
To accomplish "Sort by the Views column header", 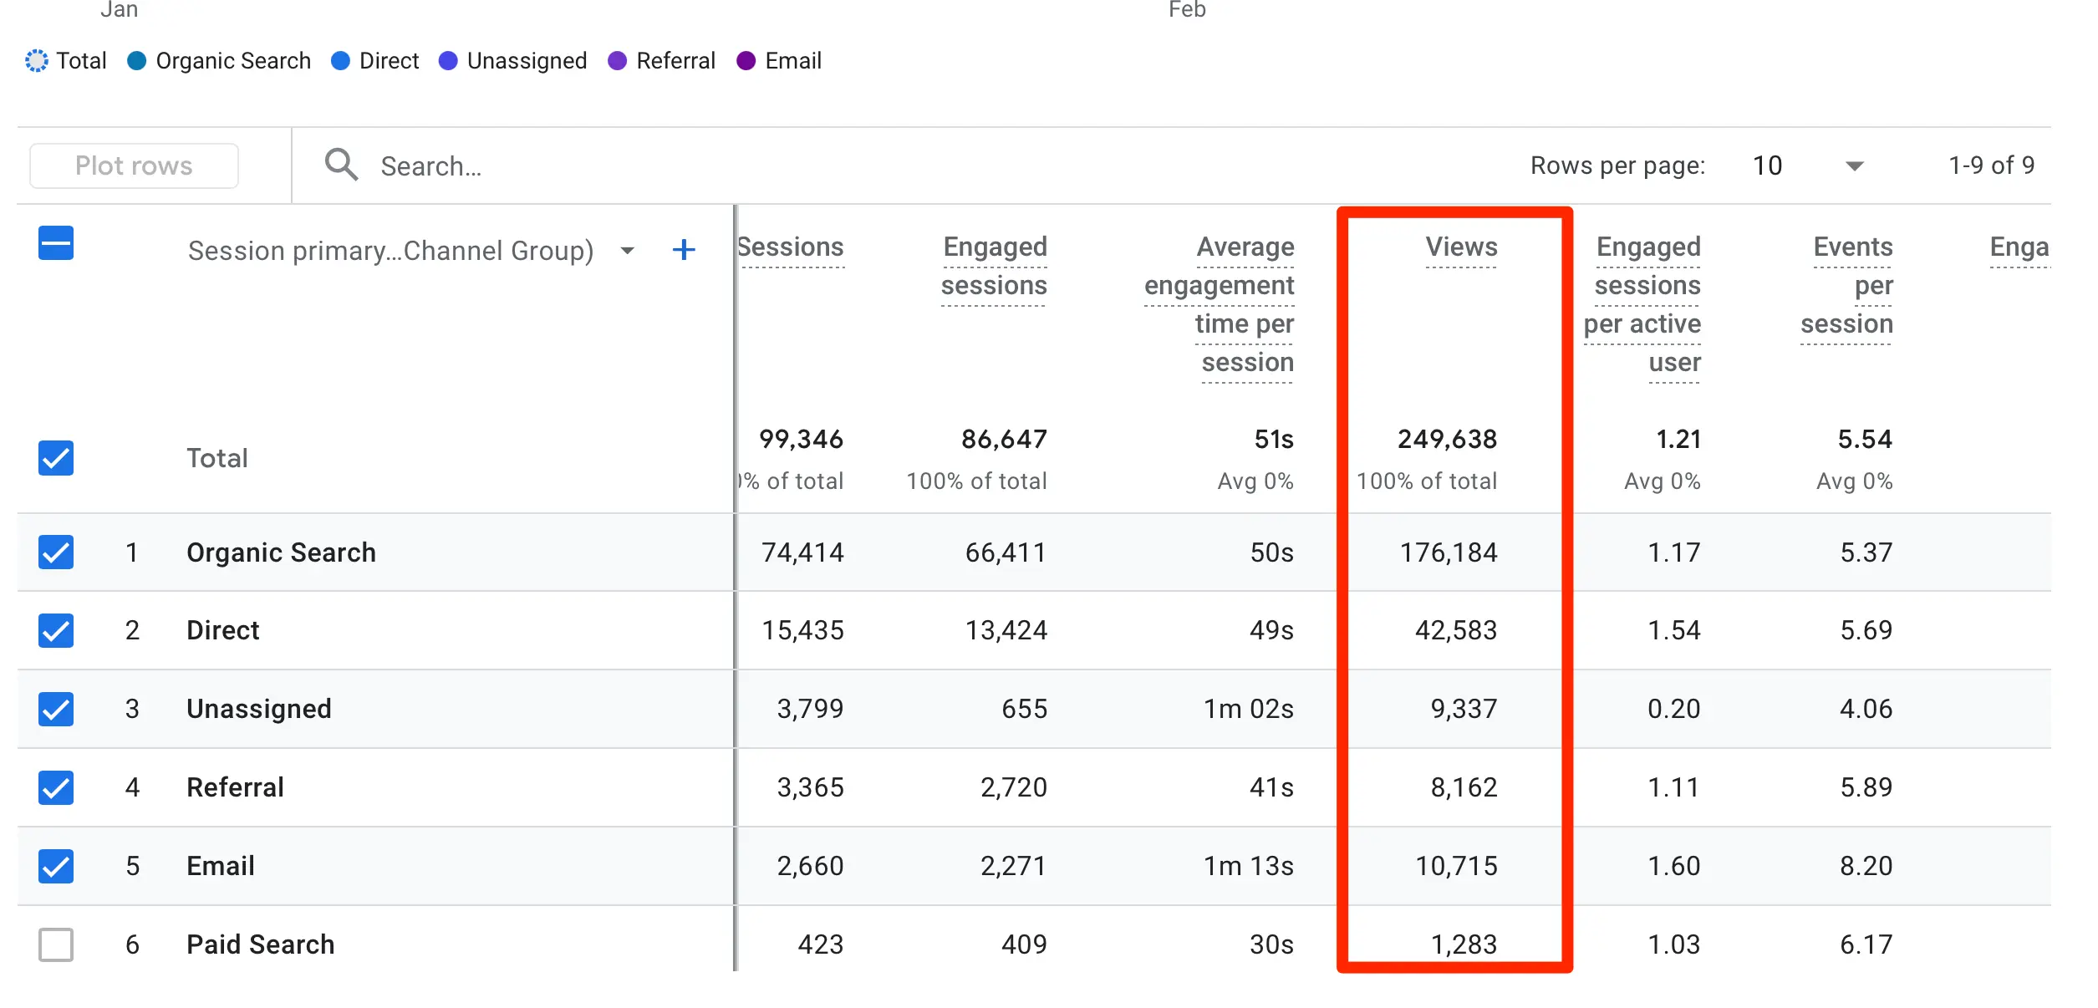I will pyautogui.click(x=1460, y=247).
